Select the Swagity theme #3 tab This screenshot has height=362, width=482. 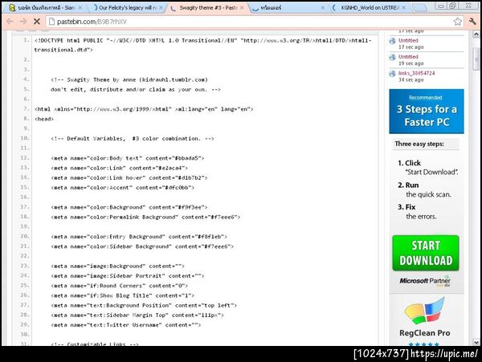click(206, 8)
